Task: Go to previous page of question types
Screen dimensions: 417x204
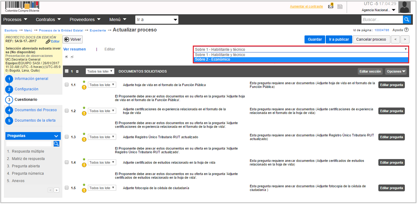Action: (50, 190)
